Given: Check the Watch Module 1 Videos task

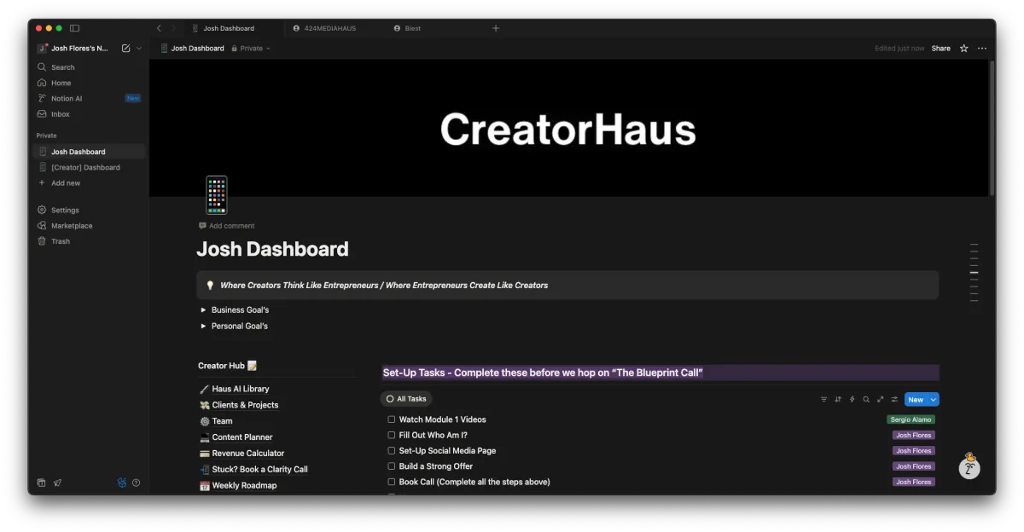Looking at the screenshot, I should (x=392, y=419).
